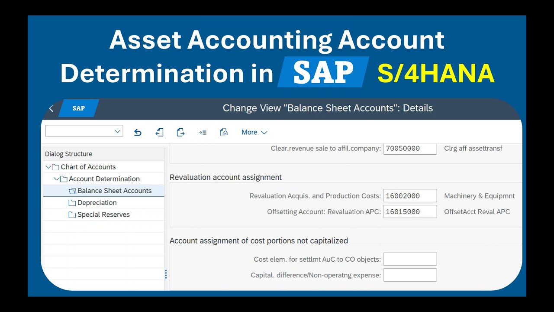Open the Special Reserves folder
This screenshot has width=554, height=312.
click(x=103, y=214)
